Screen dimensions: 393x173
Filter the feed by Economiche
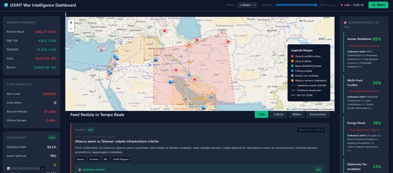click(x=318, y=115)
